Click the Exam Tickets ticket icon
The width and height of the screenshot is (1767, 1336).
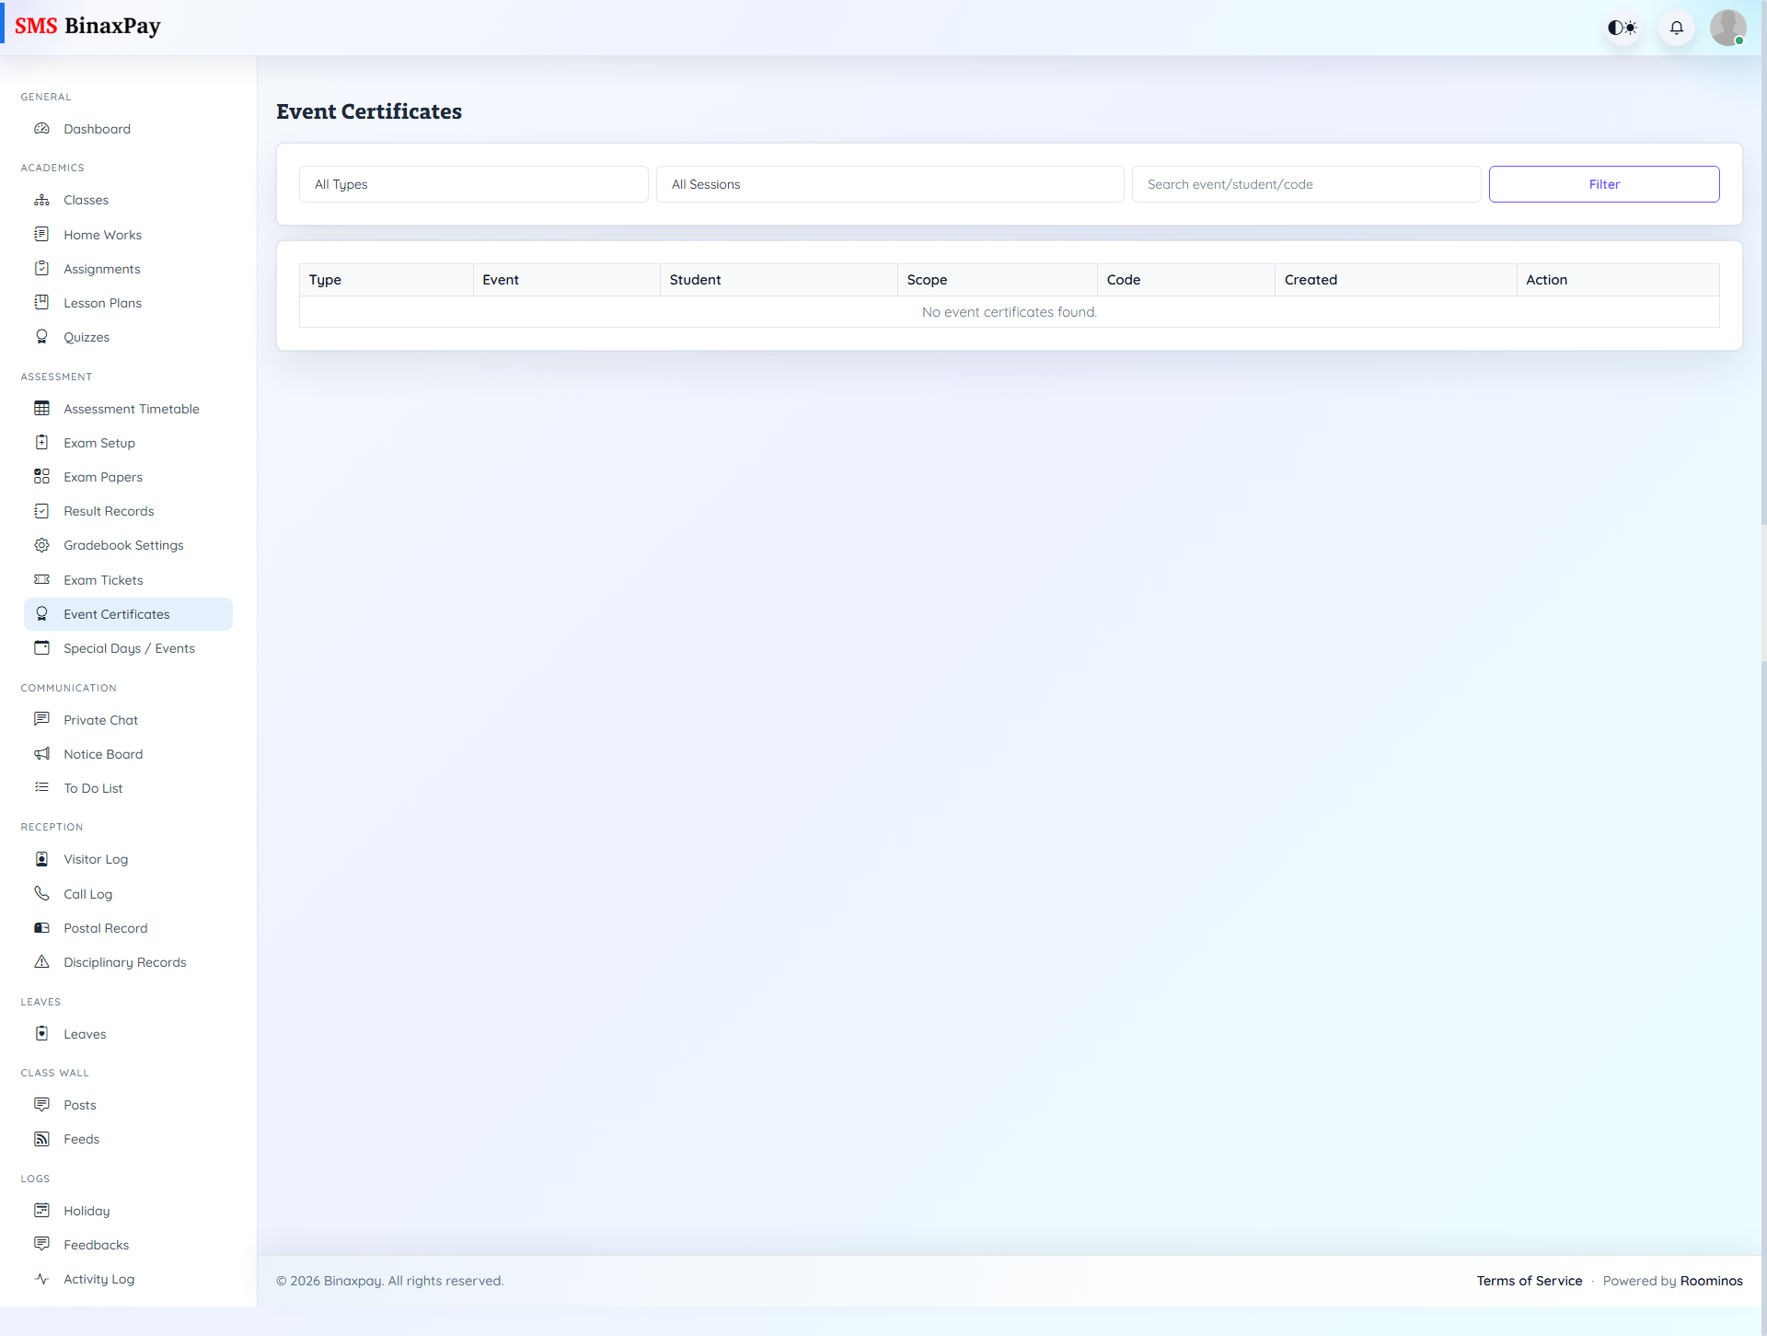41,580
